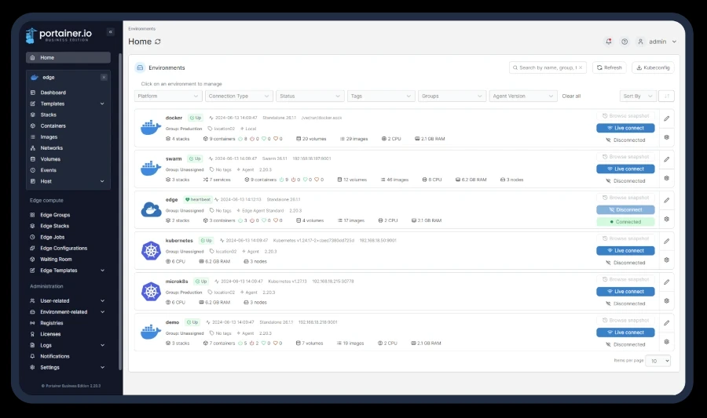Edit the edge environment with pencil icon
This screenshot has height=418, width=707.
tap(666, 200)
